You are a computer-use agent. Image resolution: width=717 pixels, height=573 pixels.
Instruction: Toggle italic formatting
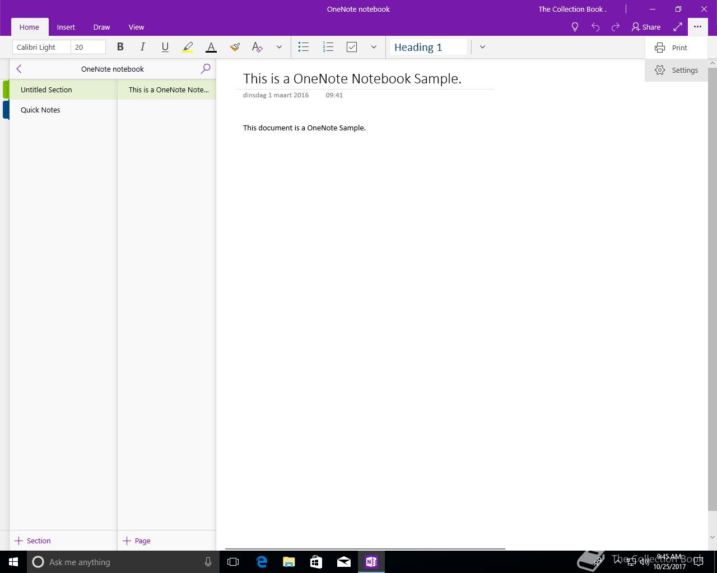point(142,47)
